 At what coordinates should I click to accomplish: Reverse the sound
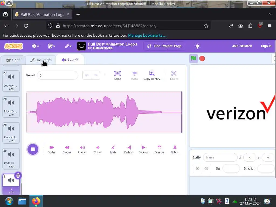pyautogui.click(x=159, y=149)
